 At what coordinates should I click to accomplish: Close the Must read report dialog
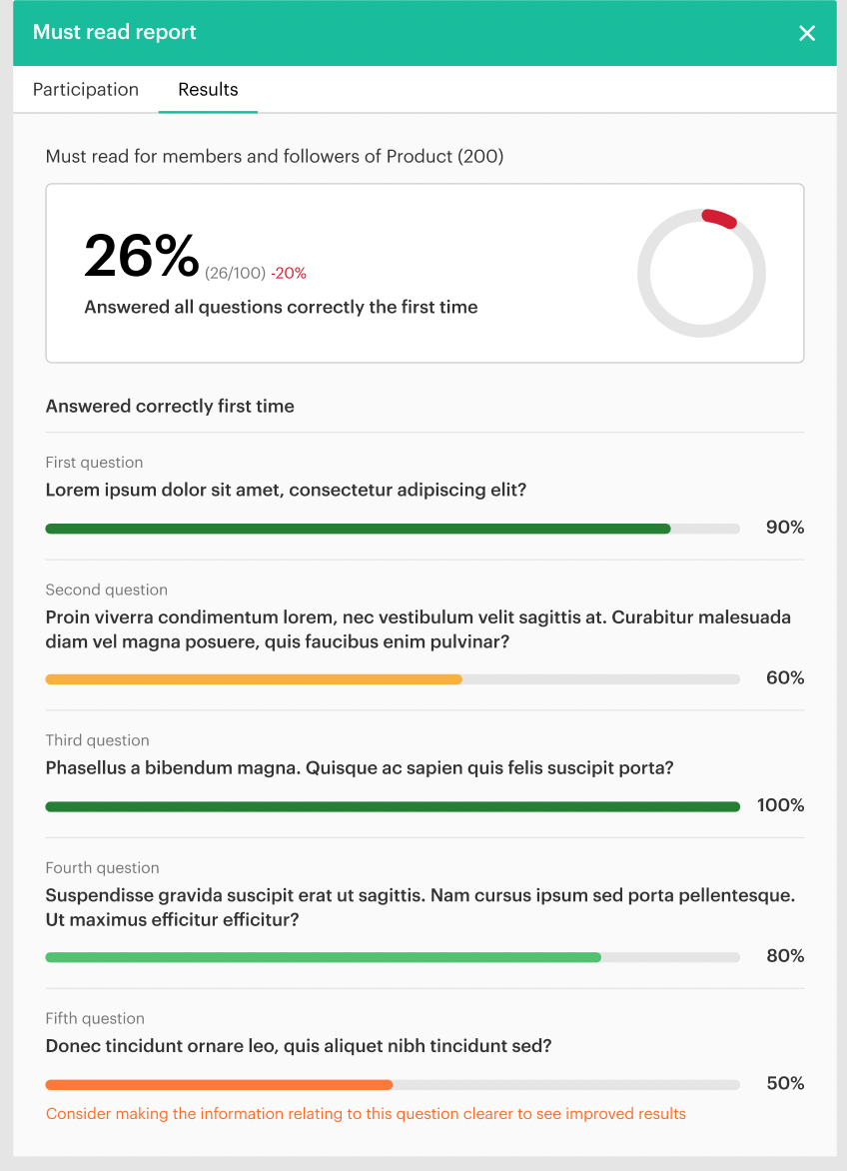(x=807, y=33)
